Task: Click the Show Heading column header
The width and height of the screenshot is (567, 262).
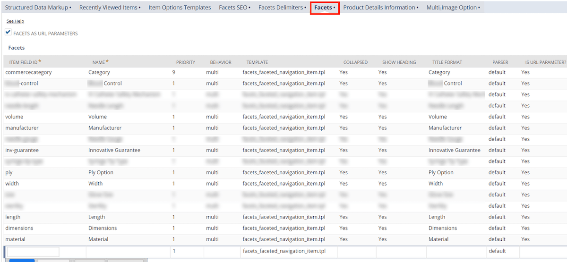Action: coord(399,62)
